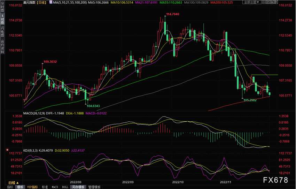The width and height of the screenshot is (296, 189).
Task: Click the D:32.9050 value
Action: pyautogui.click(x=62, y=150)
